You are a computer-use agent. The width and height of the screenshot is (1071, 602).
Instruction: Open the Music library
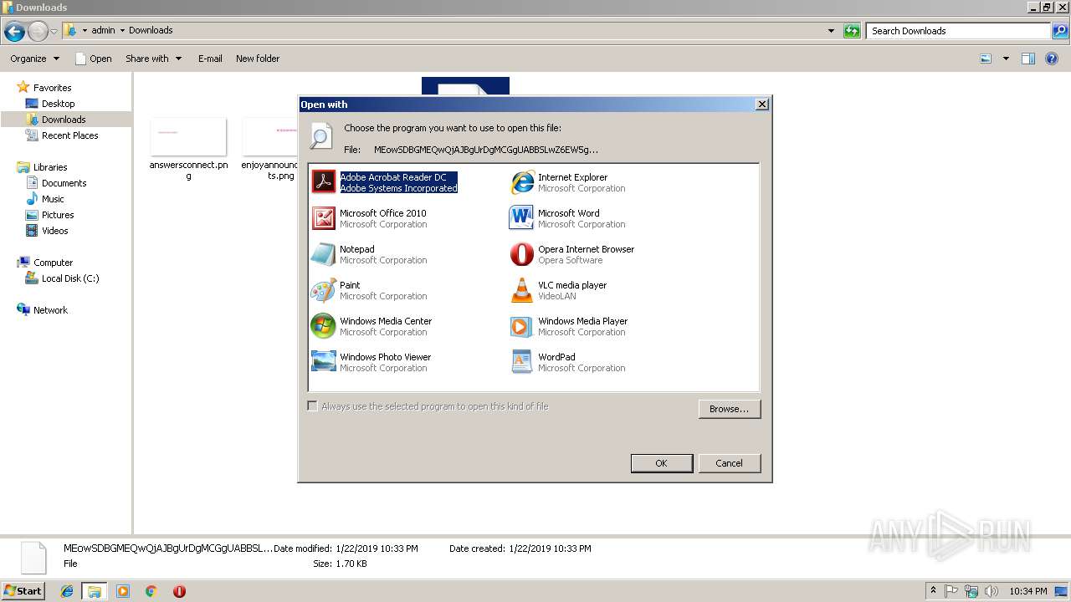point(53,199)
